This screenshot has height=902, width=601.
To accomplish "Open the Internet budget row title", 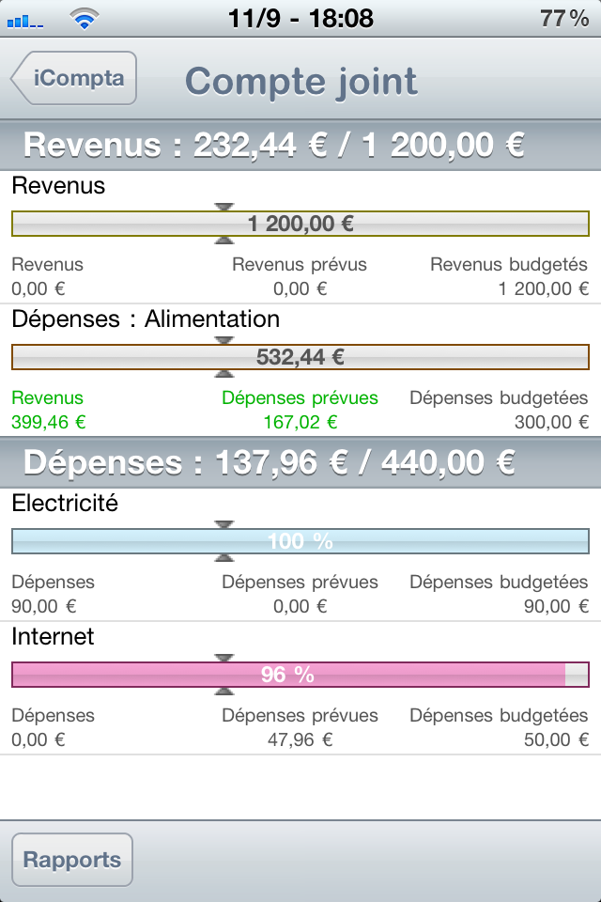I will 53,637.
